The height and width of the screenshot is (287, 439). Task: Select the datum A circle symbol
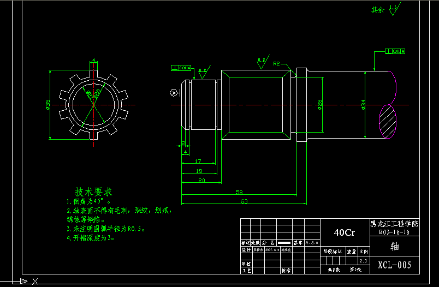(x=174, y=93)
